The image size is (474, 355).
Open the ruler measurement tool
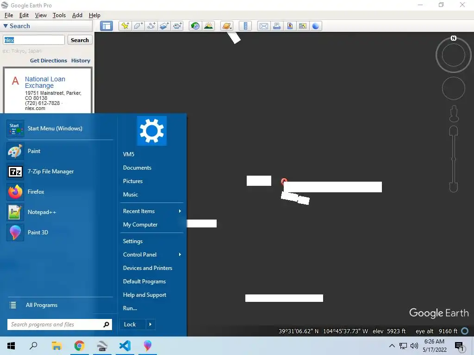click(x=245, y=26)
